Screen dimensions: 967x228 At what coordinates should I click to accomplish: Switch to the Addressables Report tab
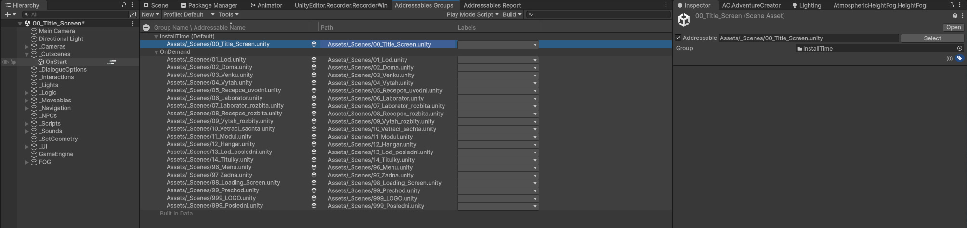tap(492, 5)
